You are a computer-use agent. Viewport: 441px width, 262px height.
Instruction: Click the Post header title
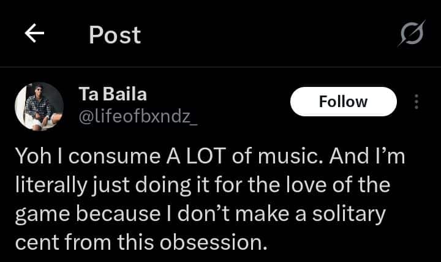115,35
